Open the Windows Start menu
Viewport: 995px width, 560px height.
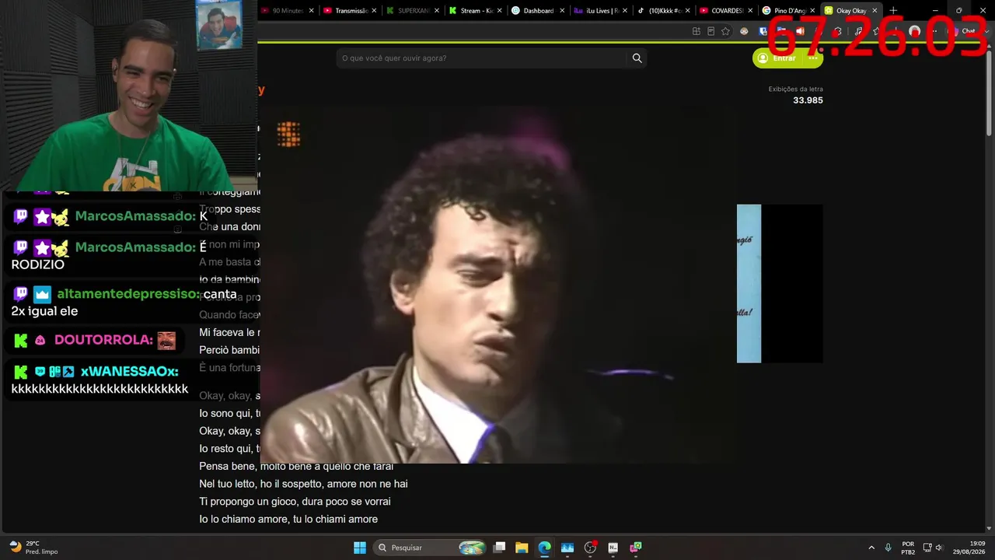point(360,548)
